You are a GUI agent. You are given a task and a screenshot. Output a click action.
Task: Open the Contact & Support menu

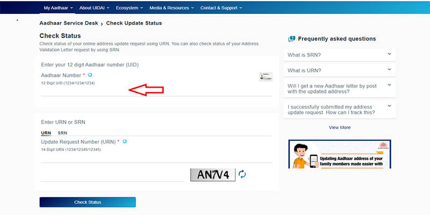[x=221, y=8]
